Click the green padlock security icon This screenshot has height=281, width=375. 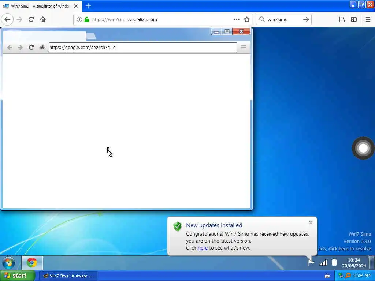pos(87,19)
